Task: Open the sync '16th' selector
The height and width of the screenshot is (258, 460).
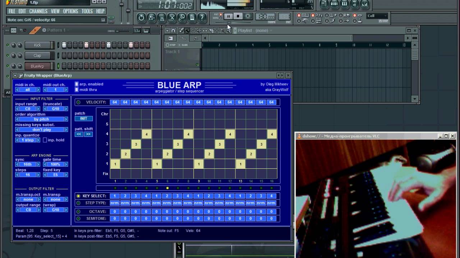Action: (x=28, y=164)
